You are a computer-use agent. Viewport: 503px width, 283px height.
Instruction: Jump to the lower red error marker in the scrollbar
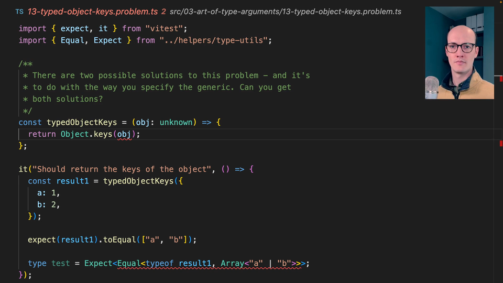click(x=501, y=143)
